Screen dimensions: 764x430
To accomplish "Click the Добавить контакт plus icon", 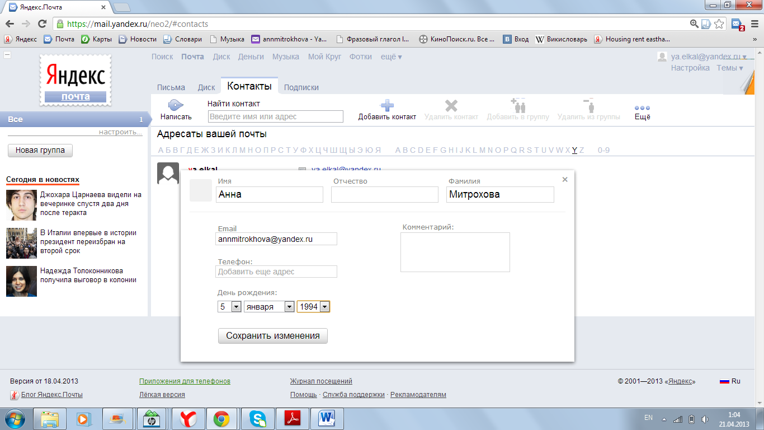I will (387, 105).
